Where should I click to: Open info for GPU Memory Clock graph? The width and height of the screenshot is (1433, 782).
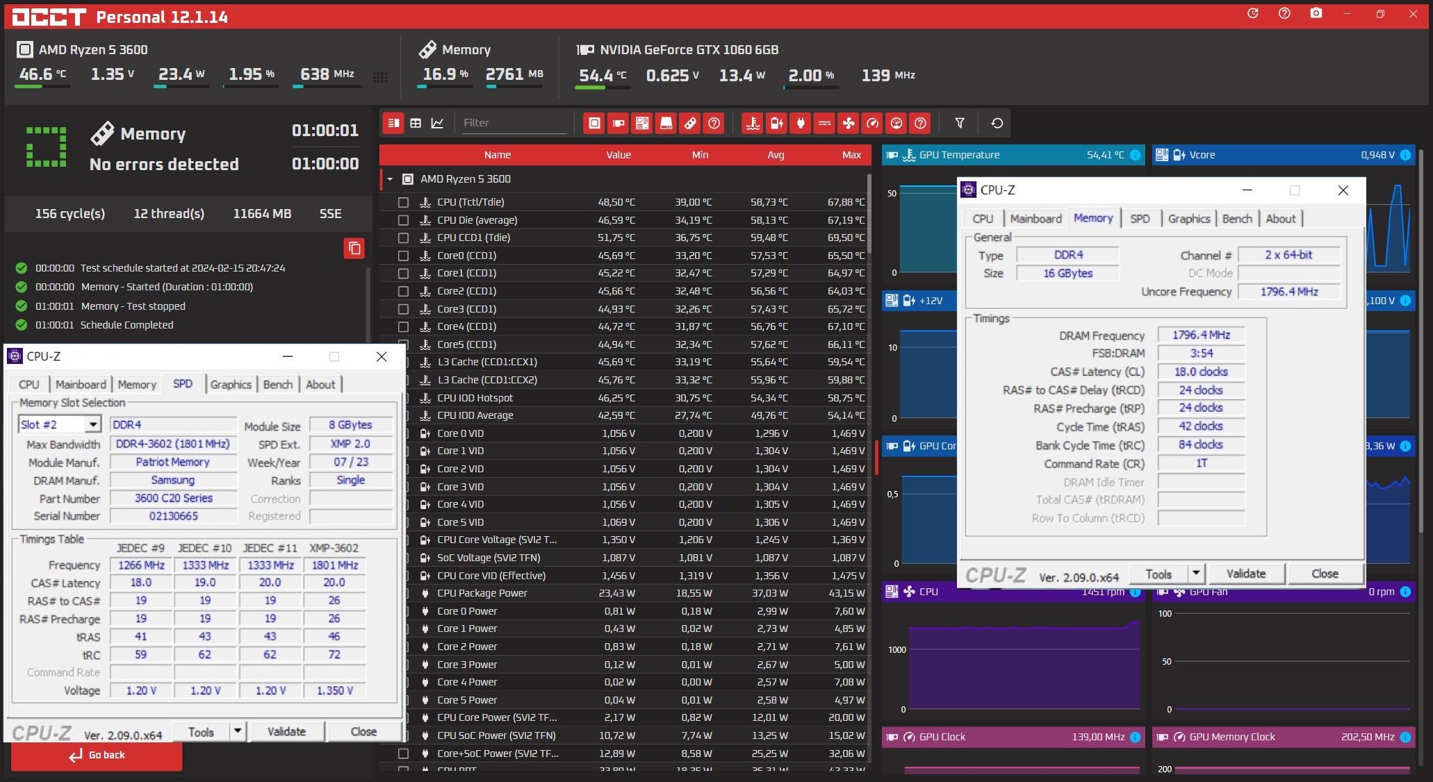(1405, 737)
